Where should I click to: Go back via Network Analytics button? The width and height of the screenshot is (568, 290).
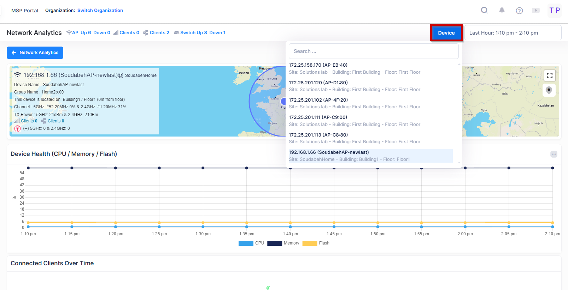(x=35, y=53)
